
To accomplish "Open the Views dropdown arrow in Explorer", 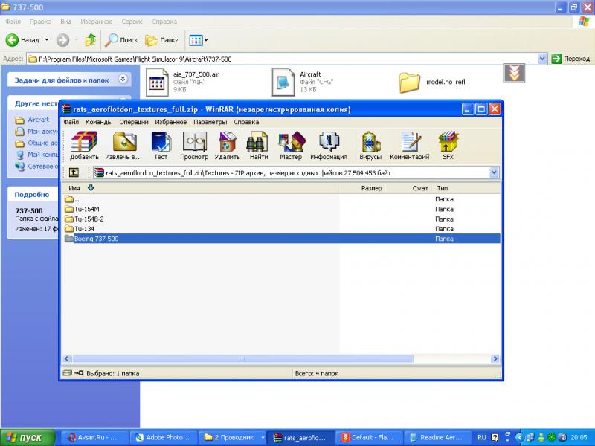I will [206, 40].
